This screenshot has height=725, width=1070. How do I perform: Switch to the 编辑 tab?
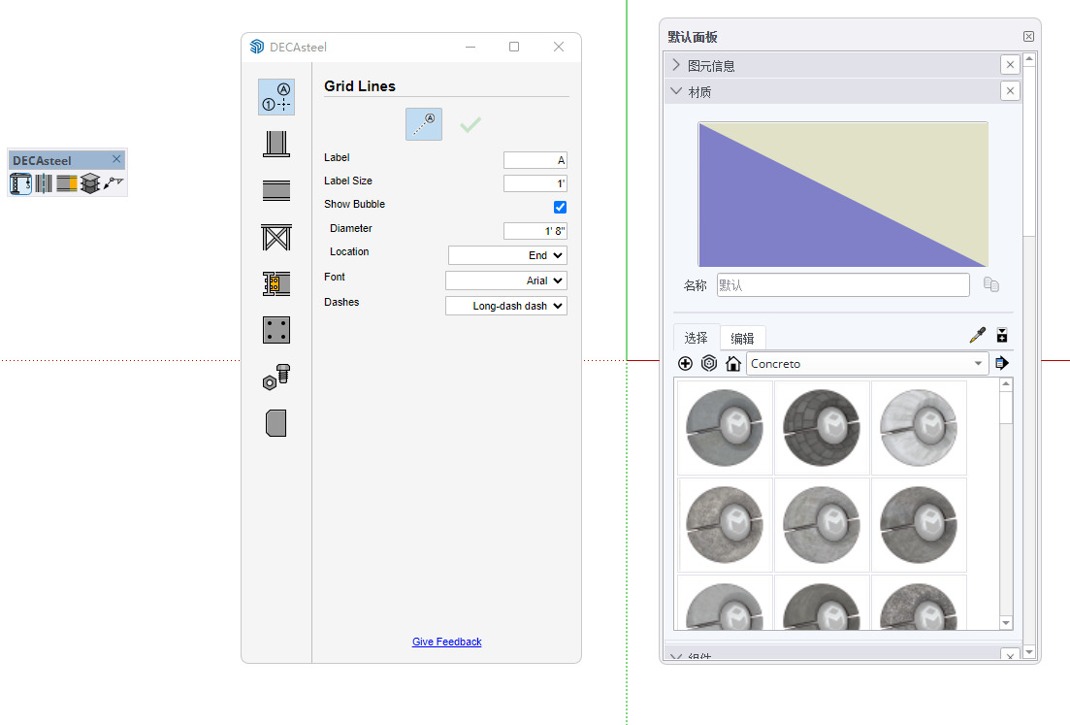[742, 339]
